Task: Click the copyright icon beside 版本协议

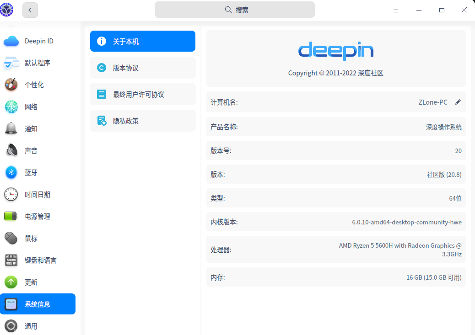Action: [102, 68]
